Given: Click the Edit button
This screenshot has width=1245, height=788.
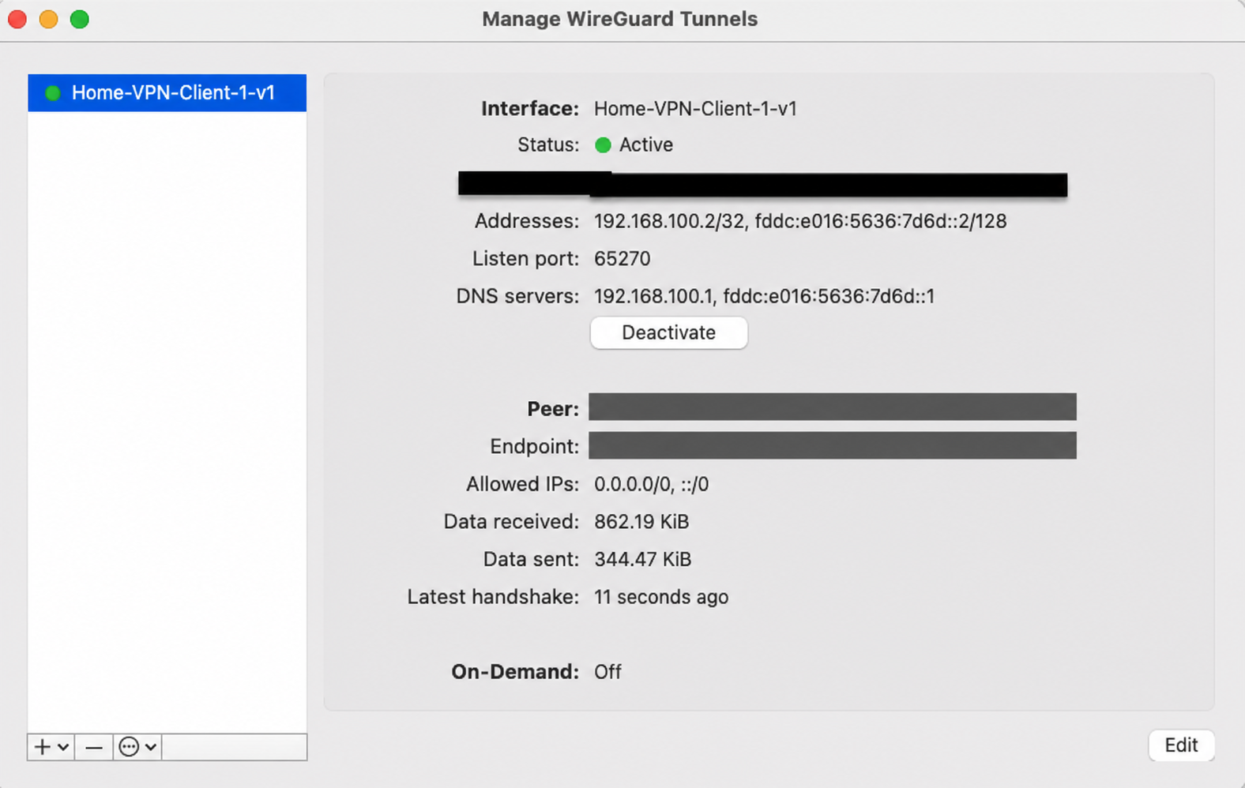Looking at the screenshot, I should point(1181,745).
